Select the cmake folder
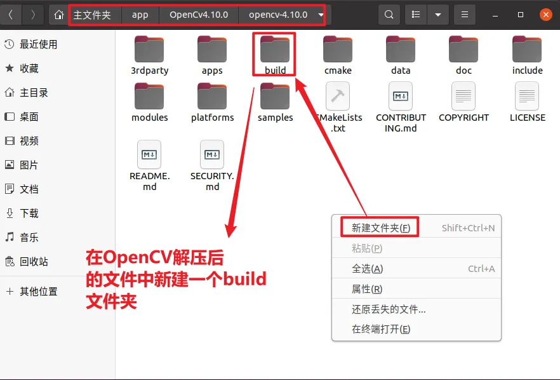The width and height of the screenshot is (560, 380). click(338, 55)
